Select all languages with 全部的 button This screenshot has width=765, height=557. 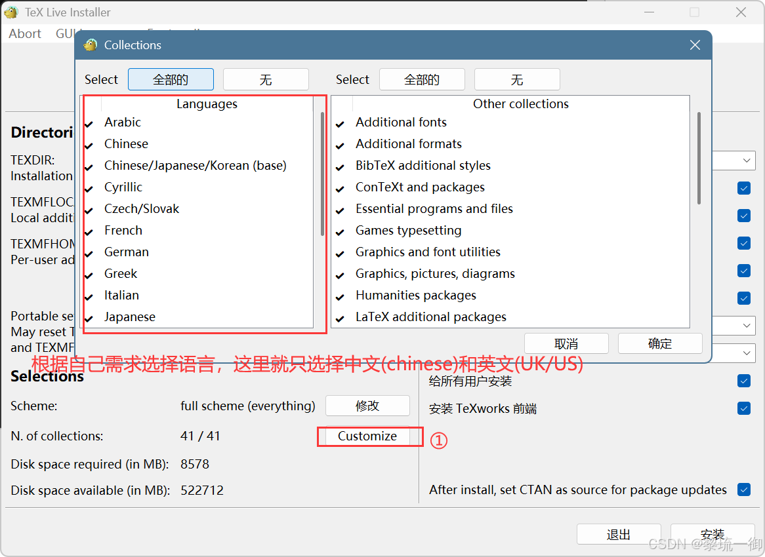pos(171,79)
